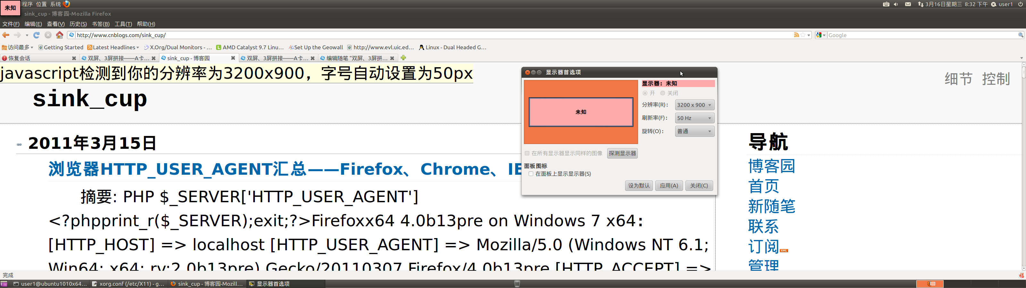This screenshot has width=1026, height=288.
Task: Open Getting Started bookmark
Action: click(x=61, y=47)
